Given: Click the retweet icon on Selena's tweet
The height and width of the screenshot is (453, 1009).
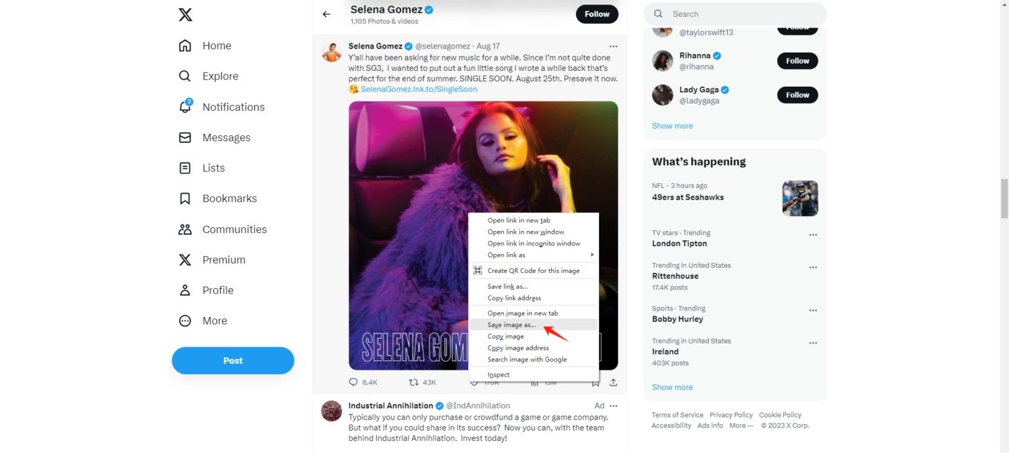Looking at the screenshot, I should (x=414, y=381).
